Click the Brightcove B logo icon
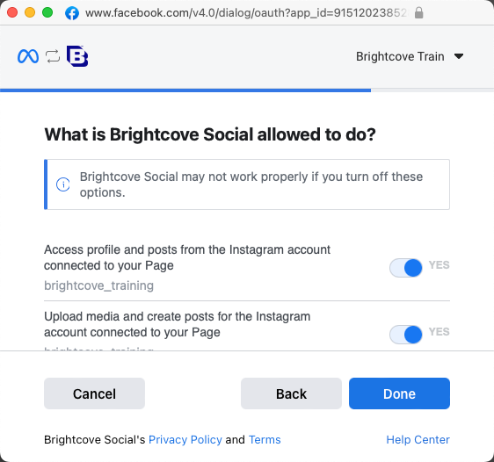Image resolution: width=494 pixels, height=462 pixels. [77, 56]
